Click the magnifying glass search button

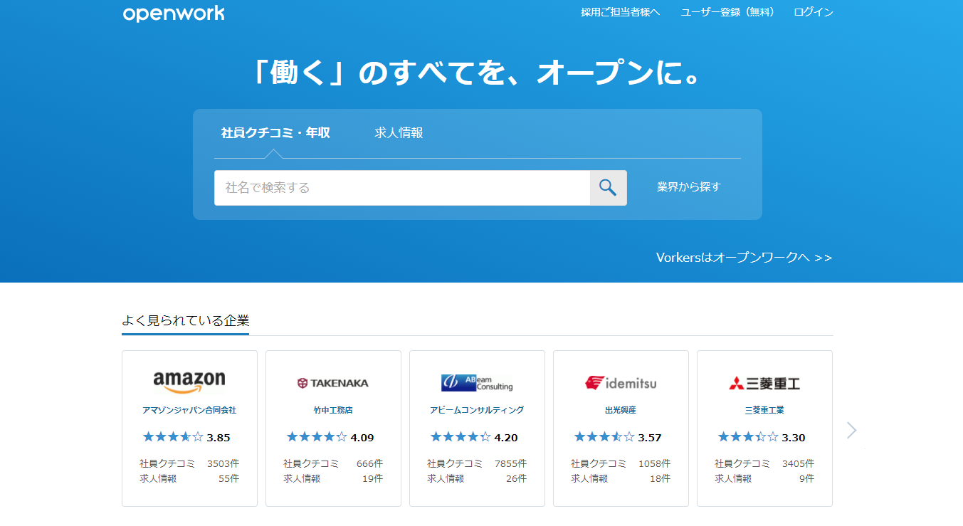[608, 188]
